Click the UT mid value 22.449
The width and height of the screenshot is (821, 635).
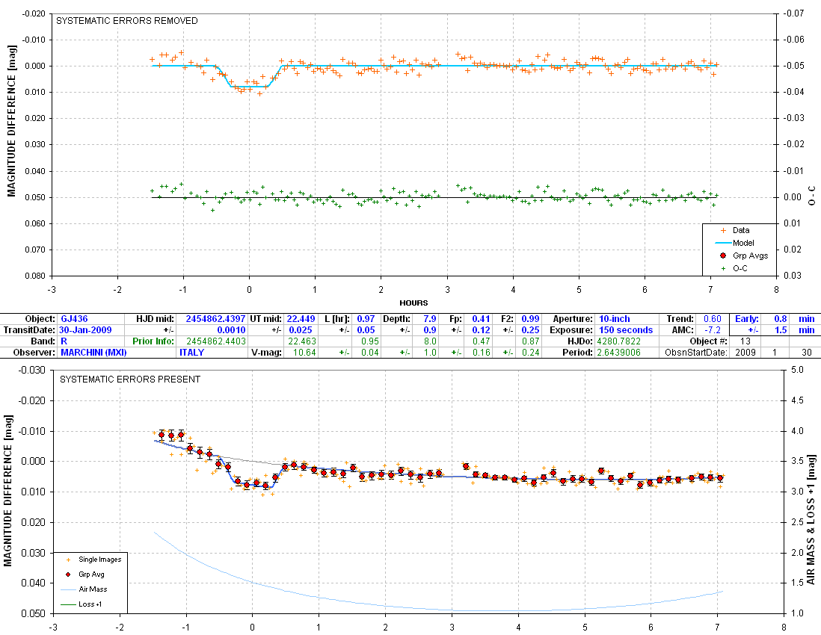pos(301,318)
